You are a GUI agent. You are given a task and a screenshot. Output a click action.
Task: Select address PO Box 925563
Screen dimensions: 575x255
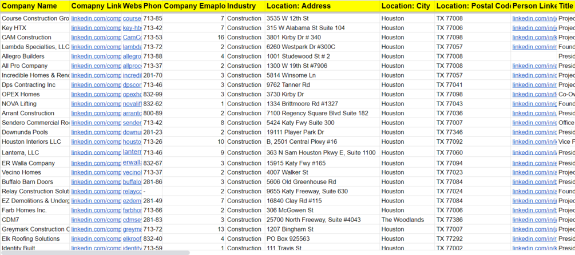pyautogui.click(x=322, y=238)
